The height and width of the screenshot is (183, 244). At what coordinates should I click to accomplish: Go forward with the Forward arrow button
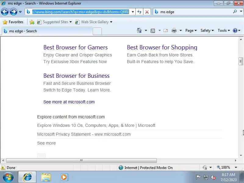coord(13,12)
